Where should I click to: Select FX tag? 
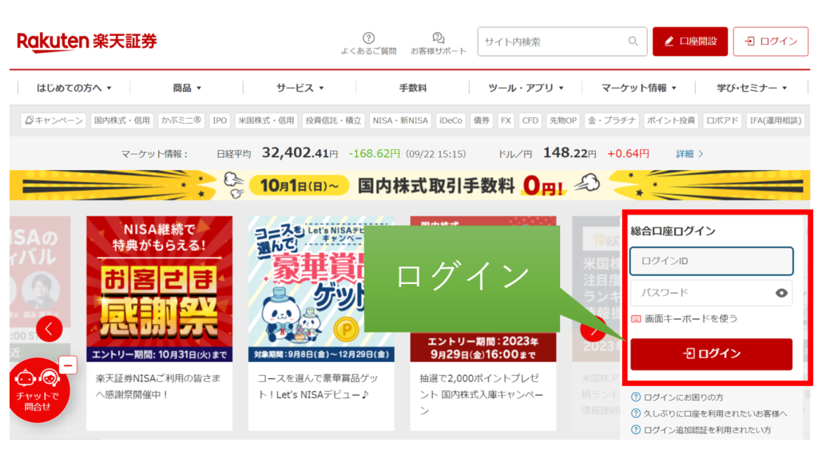pos(506,120)
